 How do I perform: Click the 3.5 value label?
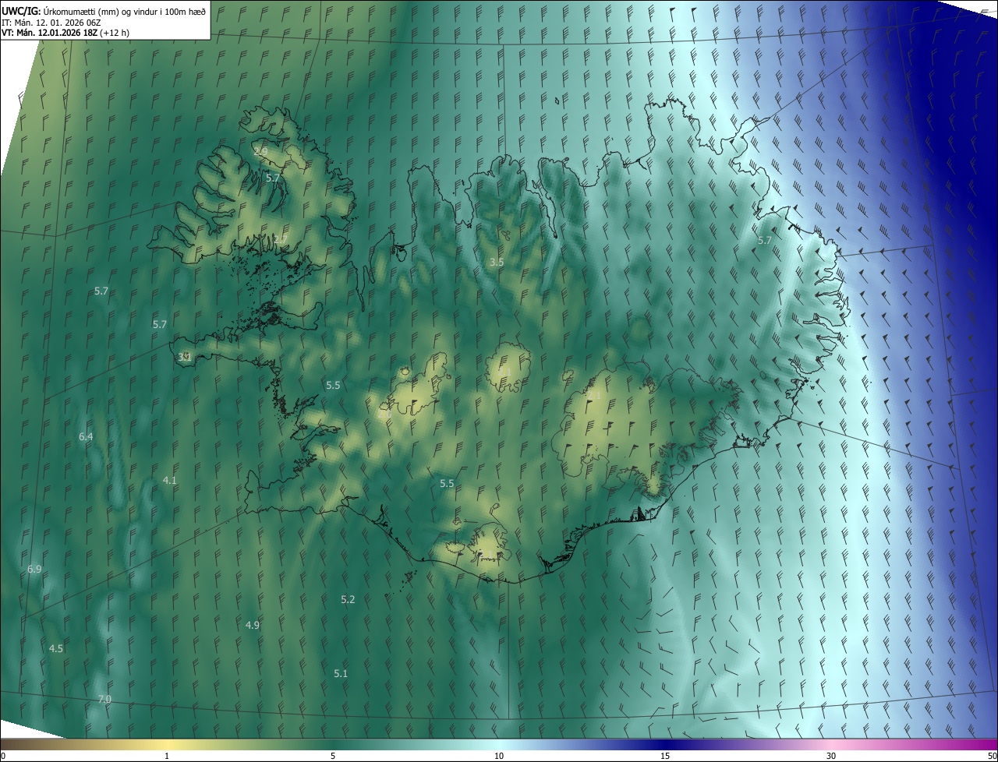pos(496,262)
